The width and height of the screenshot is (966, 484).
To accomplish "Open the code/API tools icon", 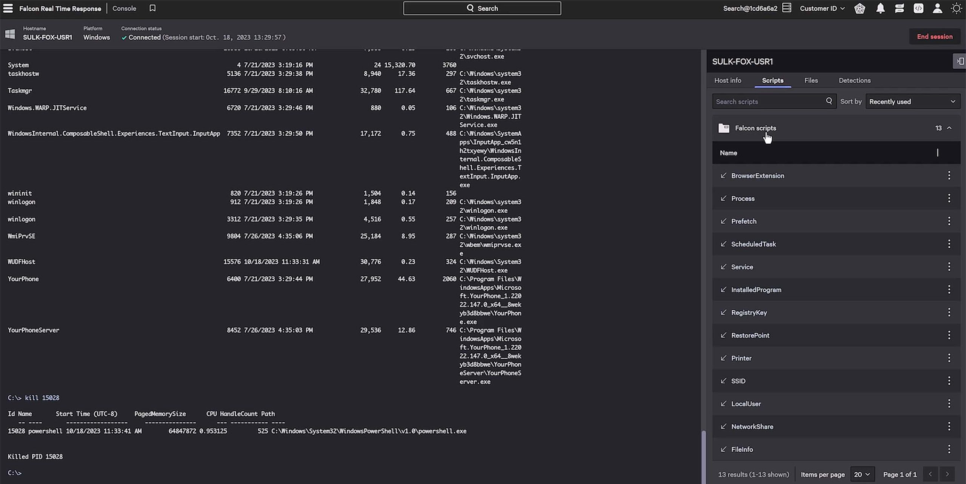I will click(918, 8).
